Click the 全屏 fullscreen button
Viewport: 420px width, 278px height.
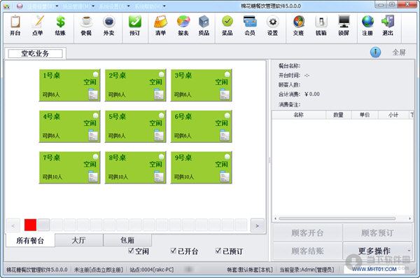(399, 53)
